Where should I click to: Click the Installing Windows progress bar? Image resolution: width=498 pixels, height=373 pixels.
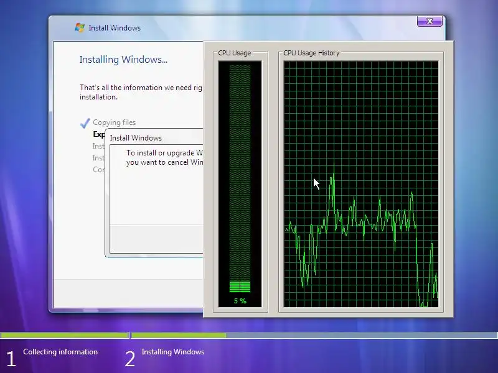click(314, 335)
